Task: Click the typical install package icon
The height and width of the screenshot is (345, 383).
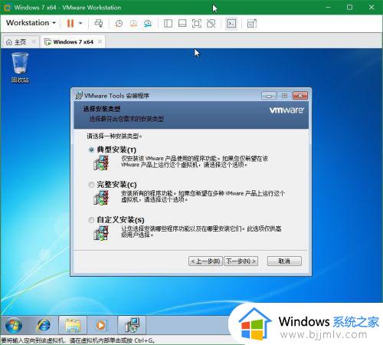Action: [101, 163]
